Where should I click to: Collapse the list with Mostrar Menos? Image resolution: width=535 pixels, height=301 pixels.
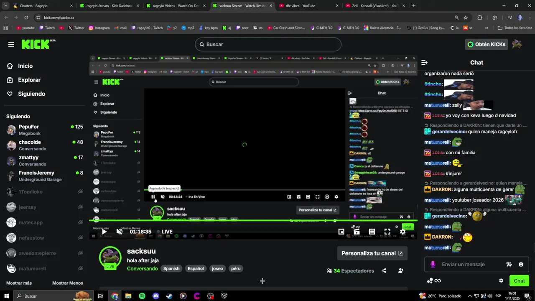(68, 283)
